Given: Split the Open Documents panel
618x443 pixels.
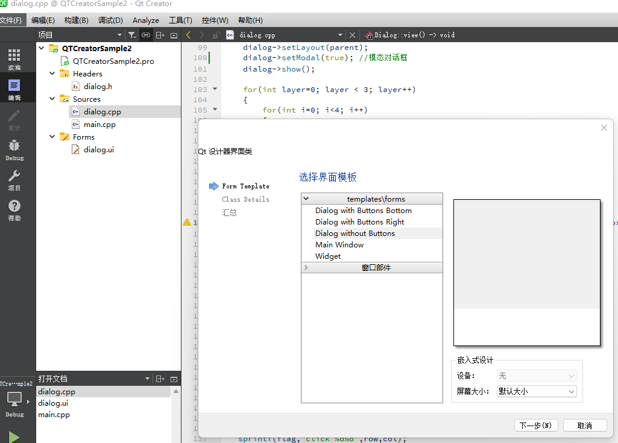Looking at the screenshot, I should click(x=160, y=379).
